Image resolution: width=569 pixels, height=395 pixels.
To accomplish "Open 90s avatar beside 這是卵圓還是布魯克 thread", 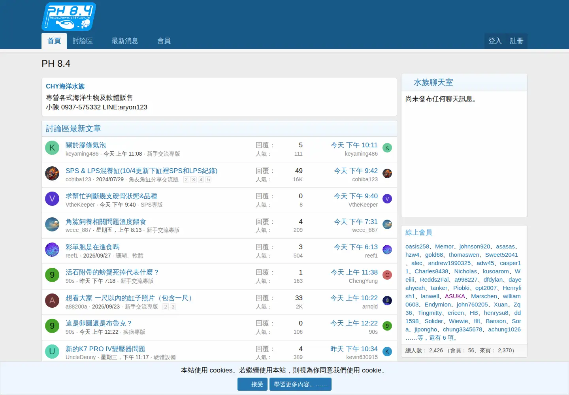I will (x=52, y=326).
